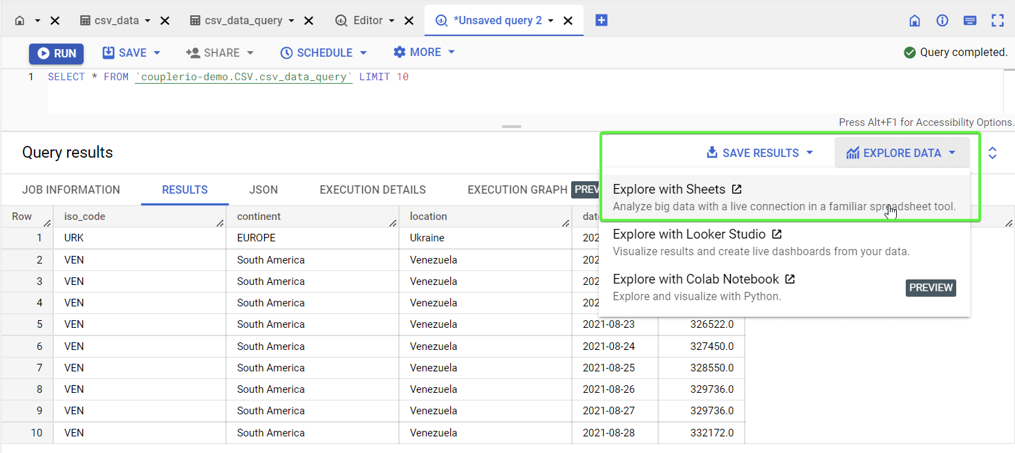Screen dimensions: 1015x453
Task: Toggle full screen mode icon
Action: coord(998,21)
